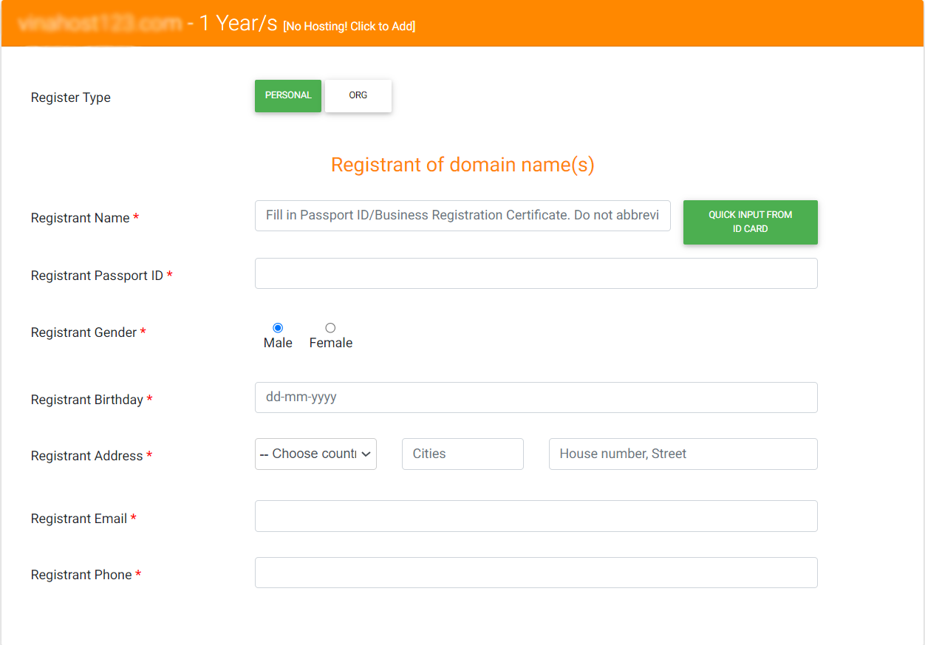925x645 pixels.
Task: Click the vinahost123.com domain title
Action: pyautogui.click(x=100, y=24)
